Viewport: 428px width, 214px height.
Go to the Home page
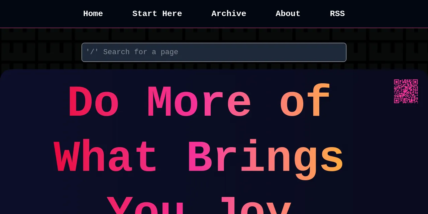[x=93, y=14]
